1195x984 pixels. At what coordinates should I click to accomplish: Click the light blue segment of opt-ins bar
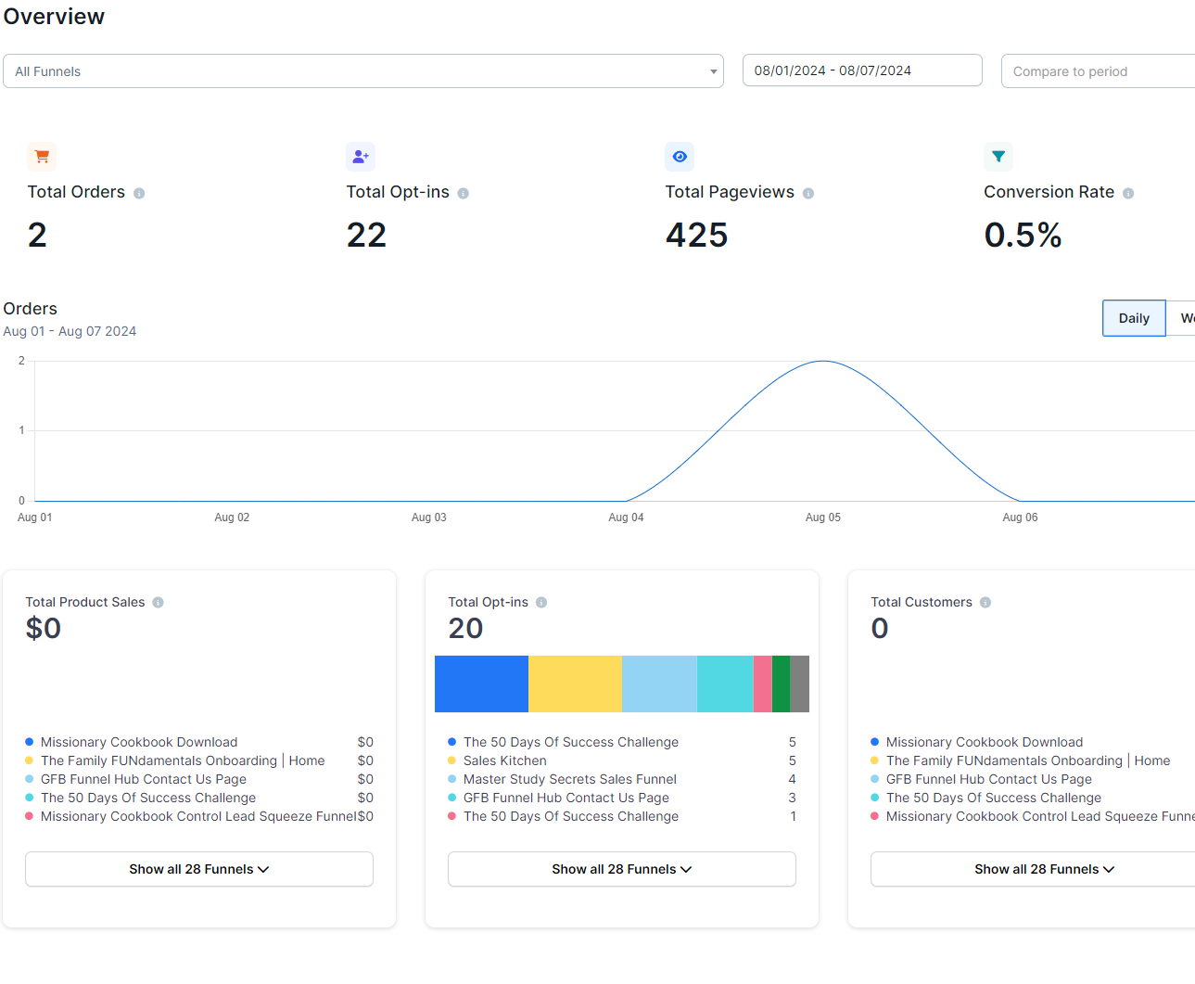(x=659, y=684)
